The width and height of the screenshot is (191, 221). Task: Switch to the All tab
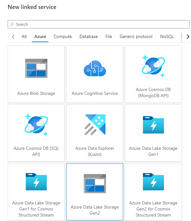click(x=24, y=37)
